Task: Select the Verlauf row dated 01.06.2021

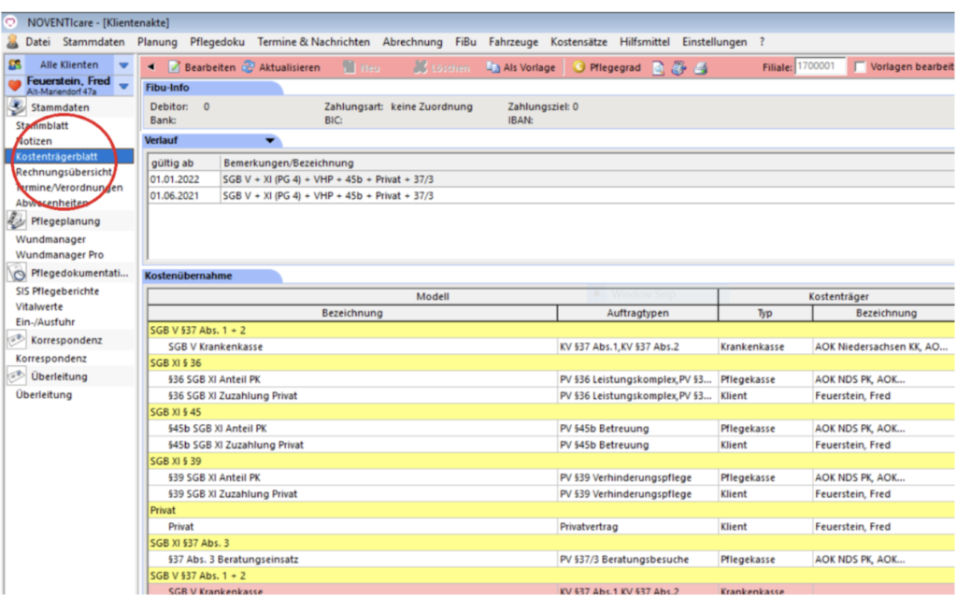Action: tap(551, 196)
